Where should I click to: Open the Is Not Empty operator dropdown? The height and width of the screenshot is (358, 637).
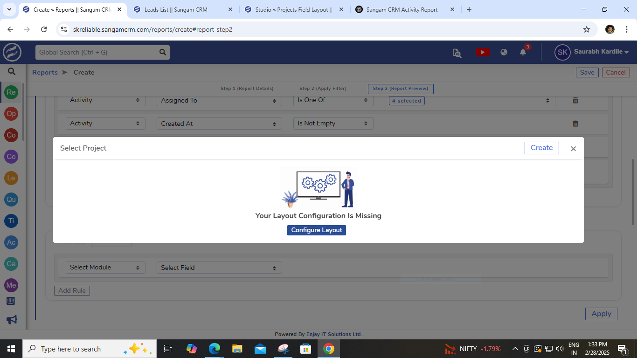[333, 124]
